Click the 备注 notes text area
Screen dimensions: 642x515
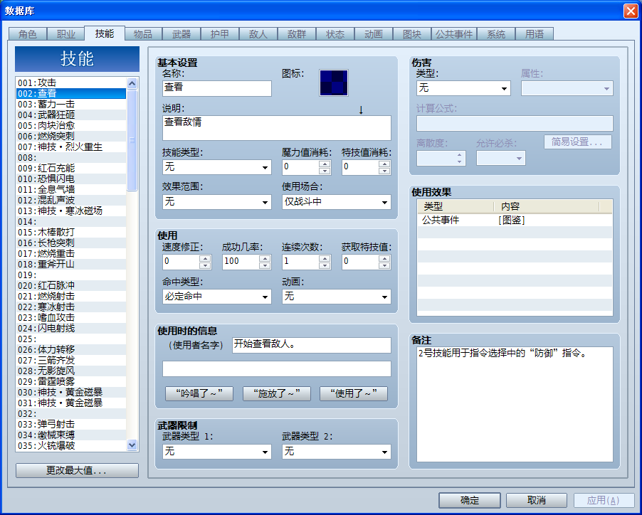[x=515, y=404]
